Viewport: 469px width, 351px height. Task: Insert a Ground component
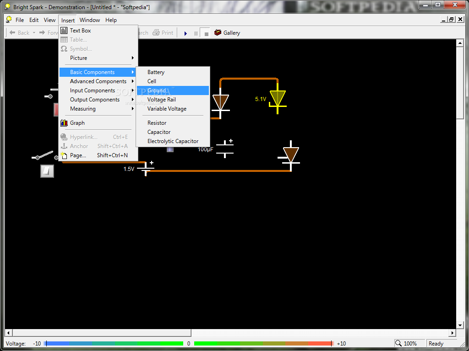tap(173, 90)
